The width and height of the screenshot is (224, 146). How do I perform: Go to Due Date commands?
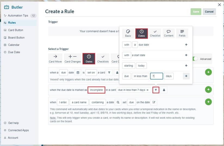point(14,52)
